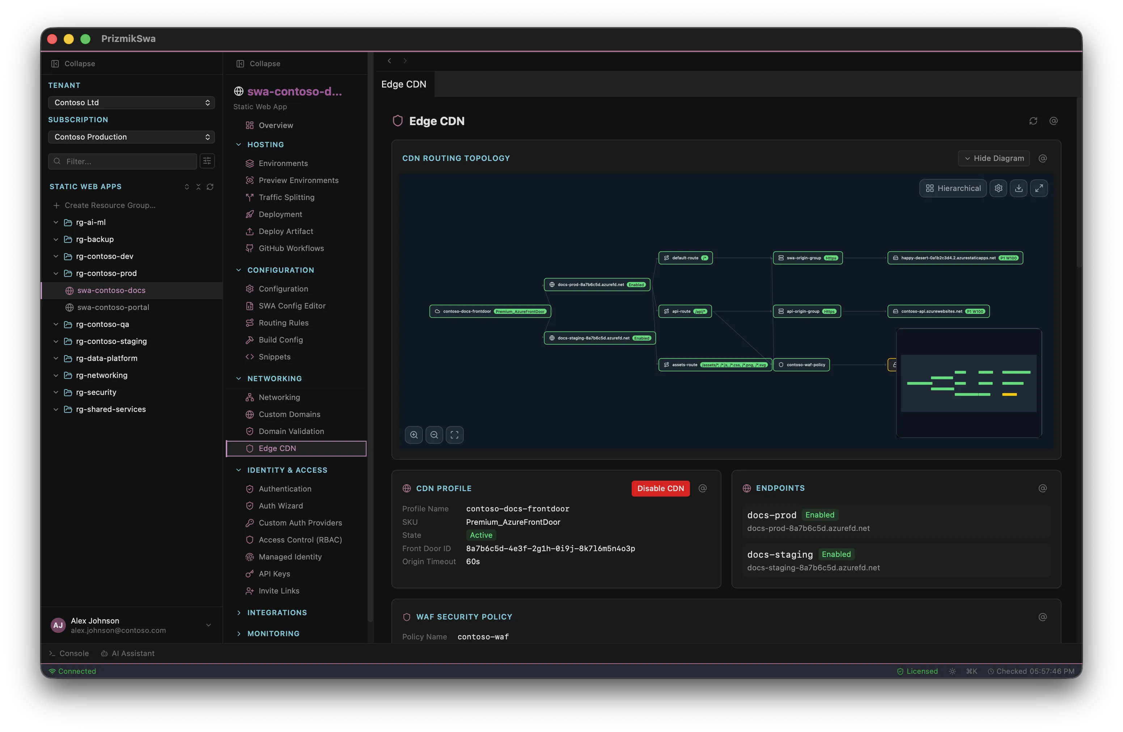Open the Routing Rules panel
Image resolution: width=1123 pixels, height=732 pixels.
coord(284,323)
